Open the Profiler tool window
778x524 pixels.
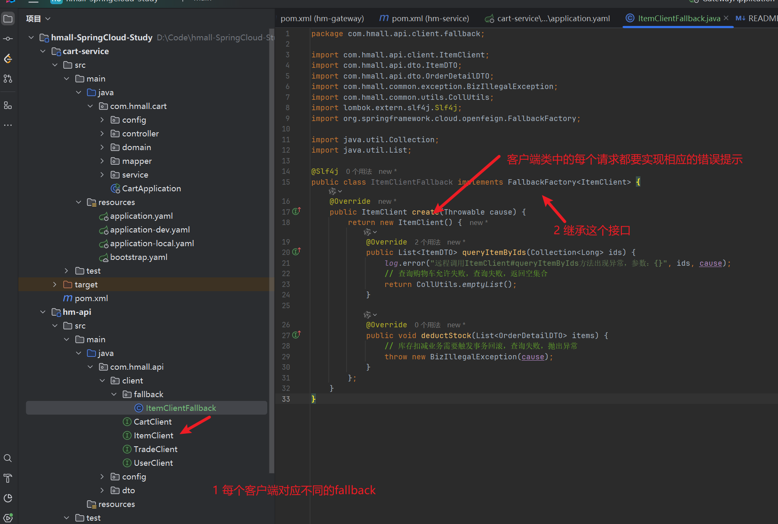(8, 498)
